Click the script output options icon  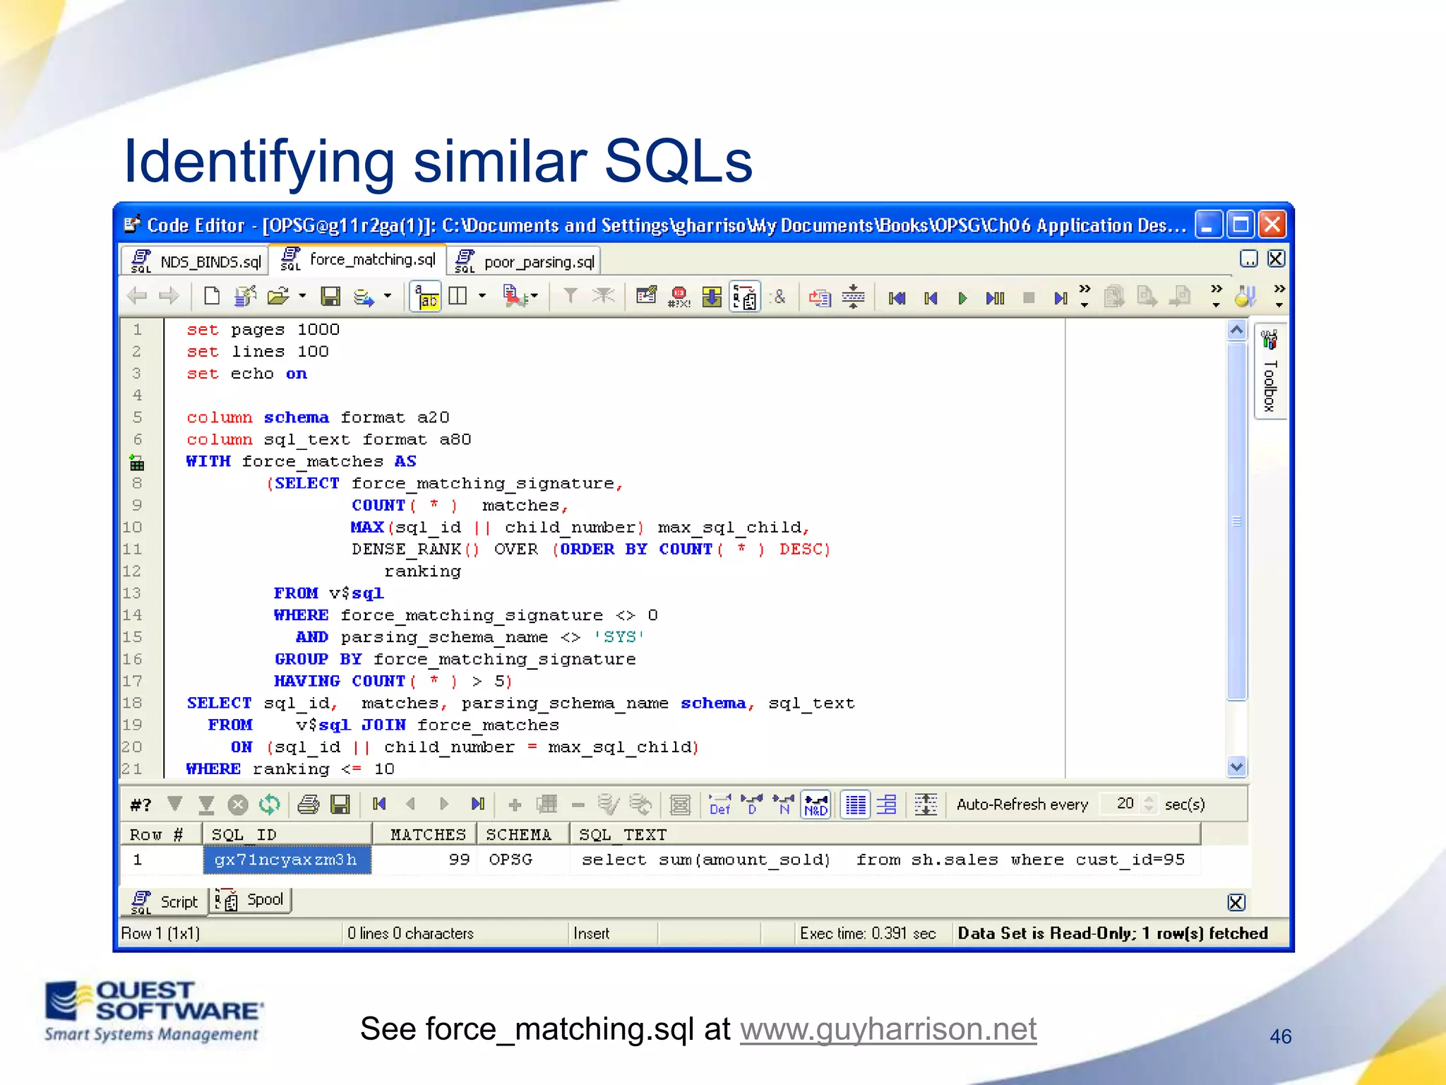[646, 296]
